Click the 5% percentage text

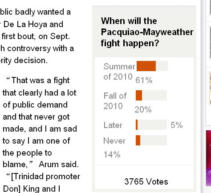pyautogui.click(x=177, y=125)
